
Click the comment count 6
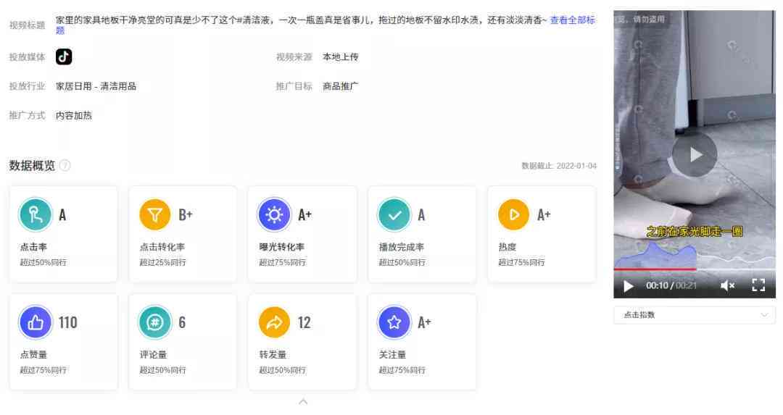(182, 323)
